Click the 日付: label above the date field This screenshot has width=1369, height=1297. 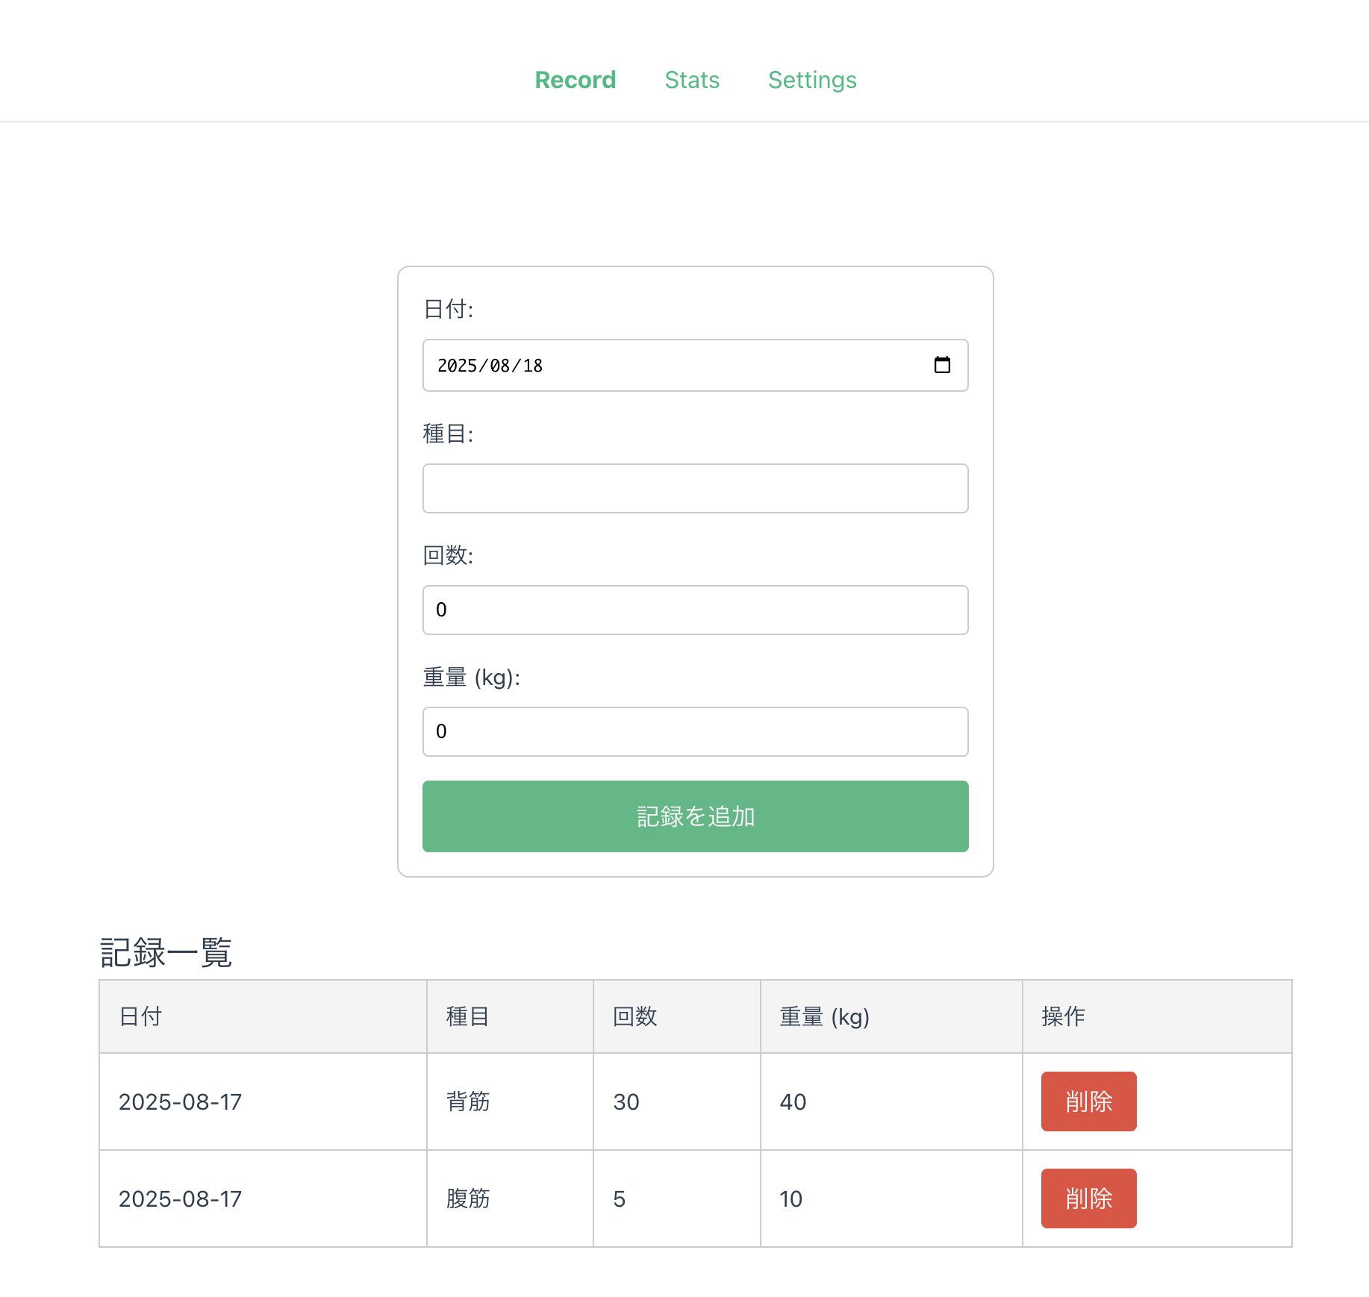[448, 309]
